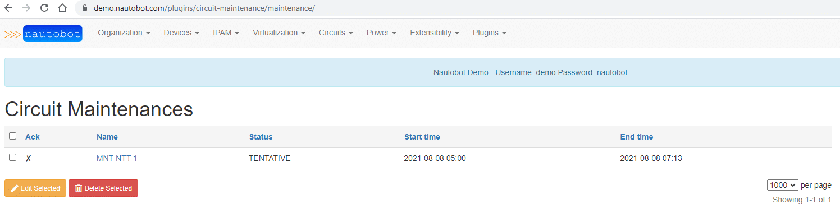Image resolution: width=840 pixels, height=217 pixels.
Task: Open the Plugins menu
Action: pos(489,33)
